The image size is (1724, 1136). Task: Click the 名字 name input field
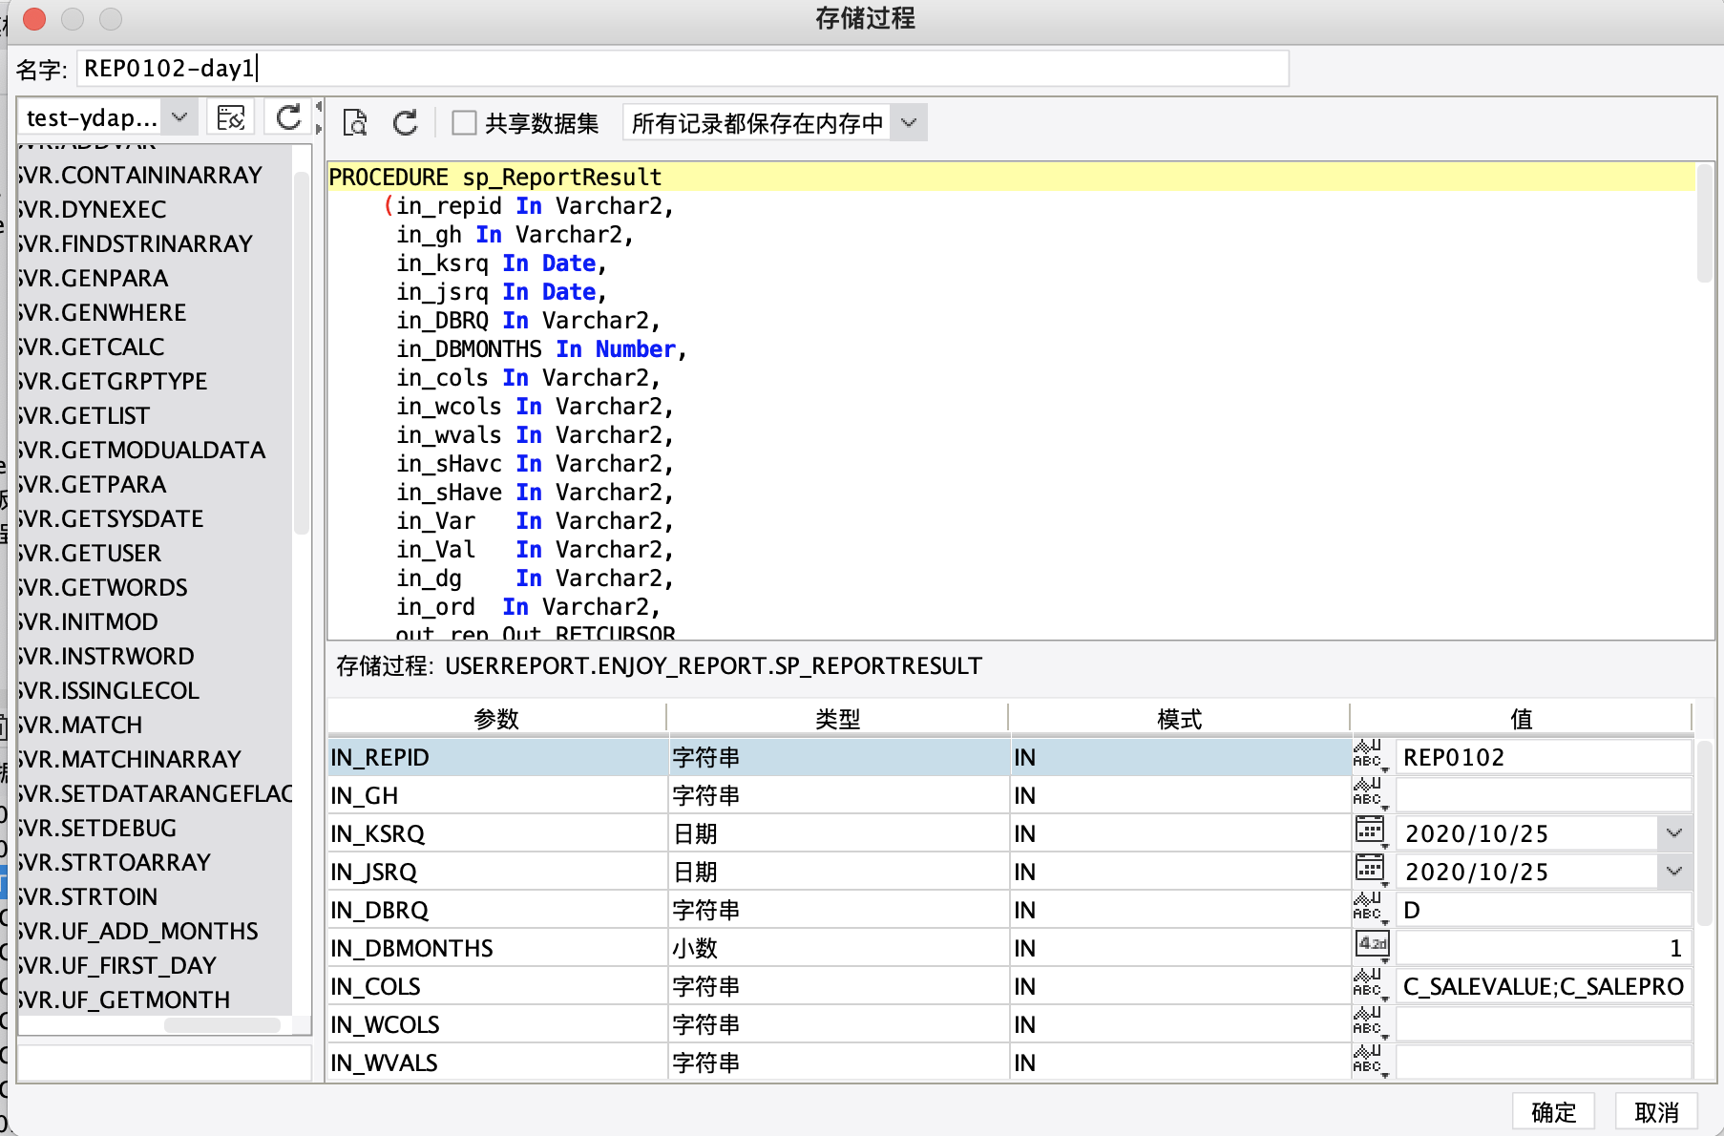click(x=682, y=69)
